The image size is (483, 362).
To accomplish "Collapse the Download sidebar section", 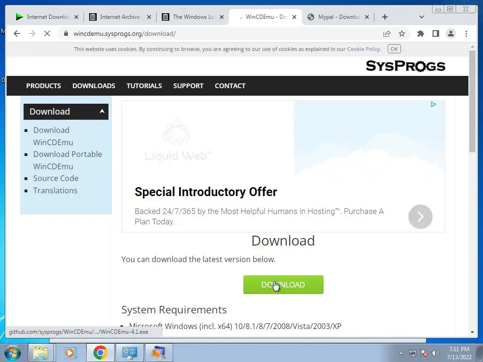I will (x=66, y=111).
